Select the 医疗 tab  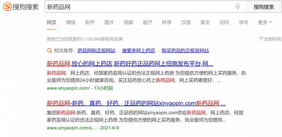pyautogui.click(x=147, y=22)
